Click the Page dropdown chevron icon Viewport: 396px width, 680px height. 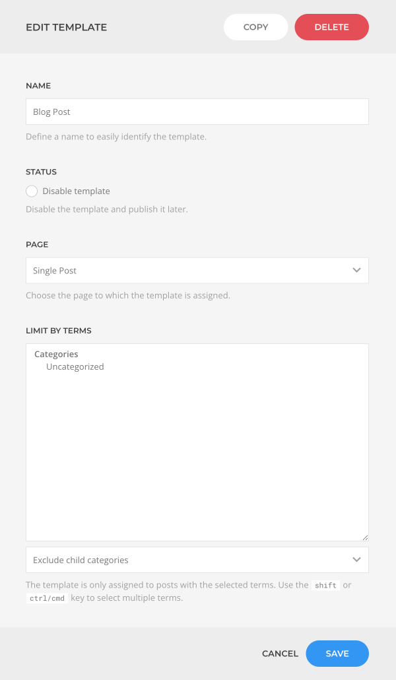tap(356, 270)
